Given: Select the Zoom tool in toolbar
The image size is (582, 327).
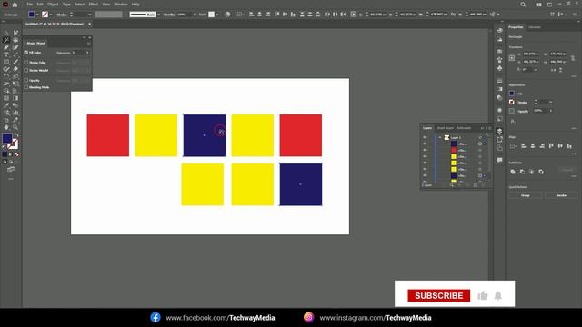Looking at the screenshot, I should tap(15, 127).
